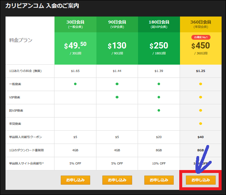Click the red お薦度 No.1 badge
The width and height of the screenshot is (226, 195).
coord(201,37)
